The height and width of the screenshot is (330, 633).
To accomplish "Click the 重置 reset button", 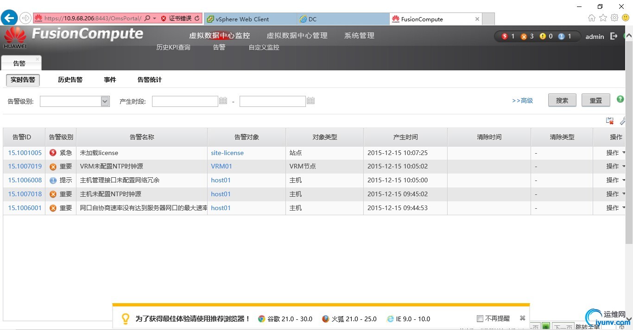I will tap(595, 100).
